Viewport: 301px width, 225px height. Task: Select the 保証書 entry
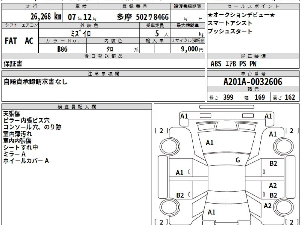coord(13,64)
